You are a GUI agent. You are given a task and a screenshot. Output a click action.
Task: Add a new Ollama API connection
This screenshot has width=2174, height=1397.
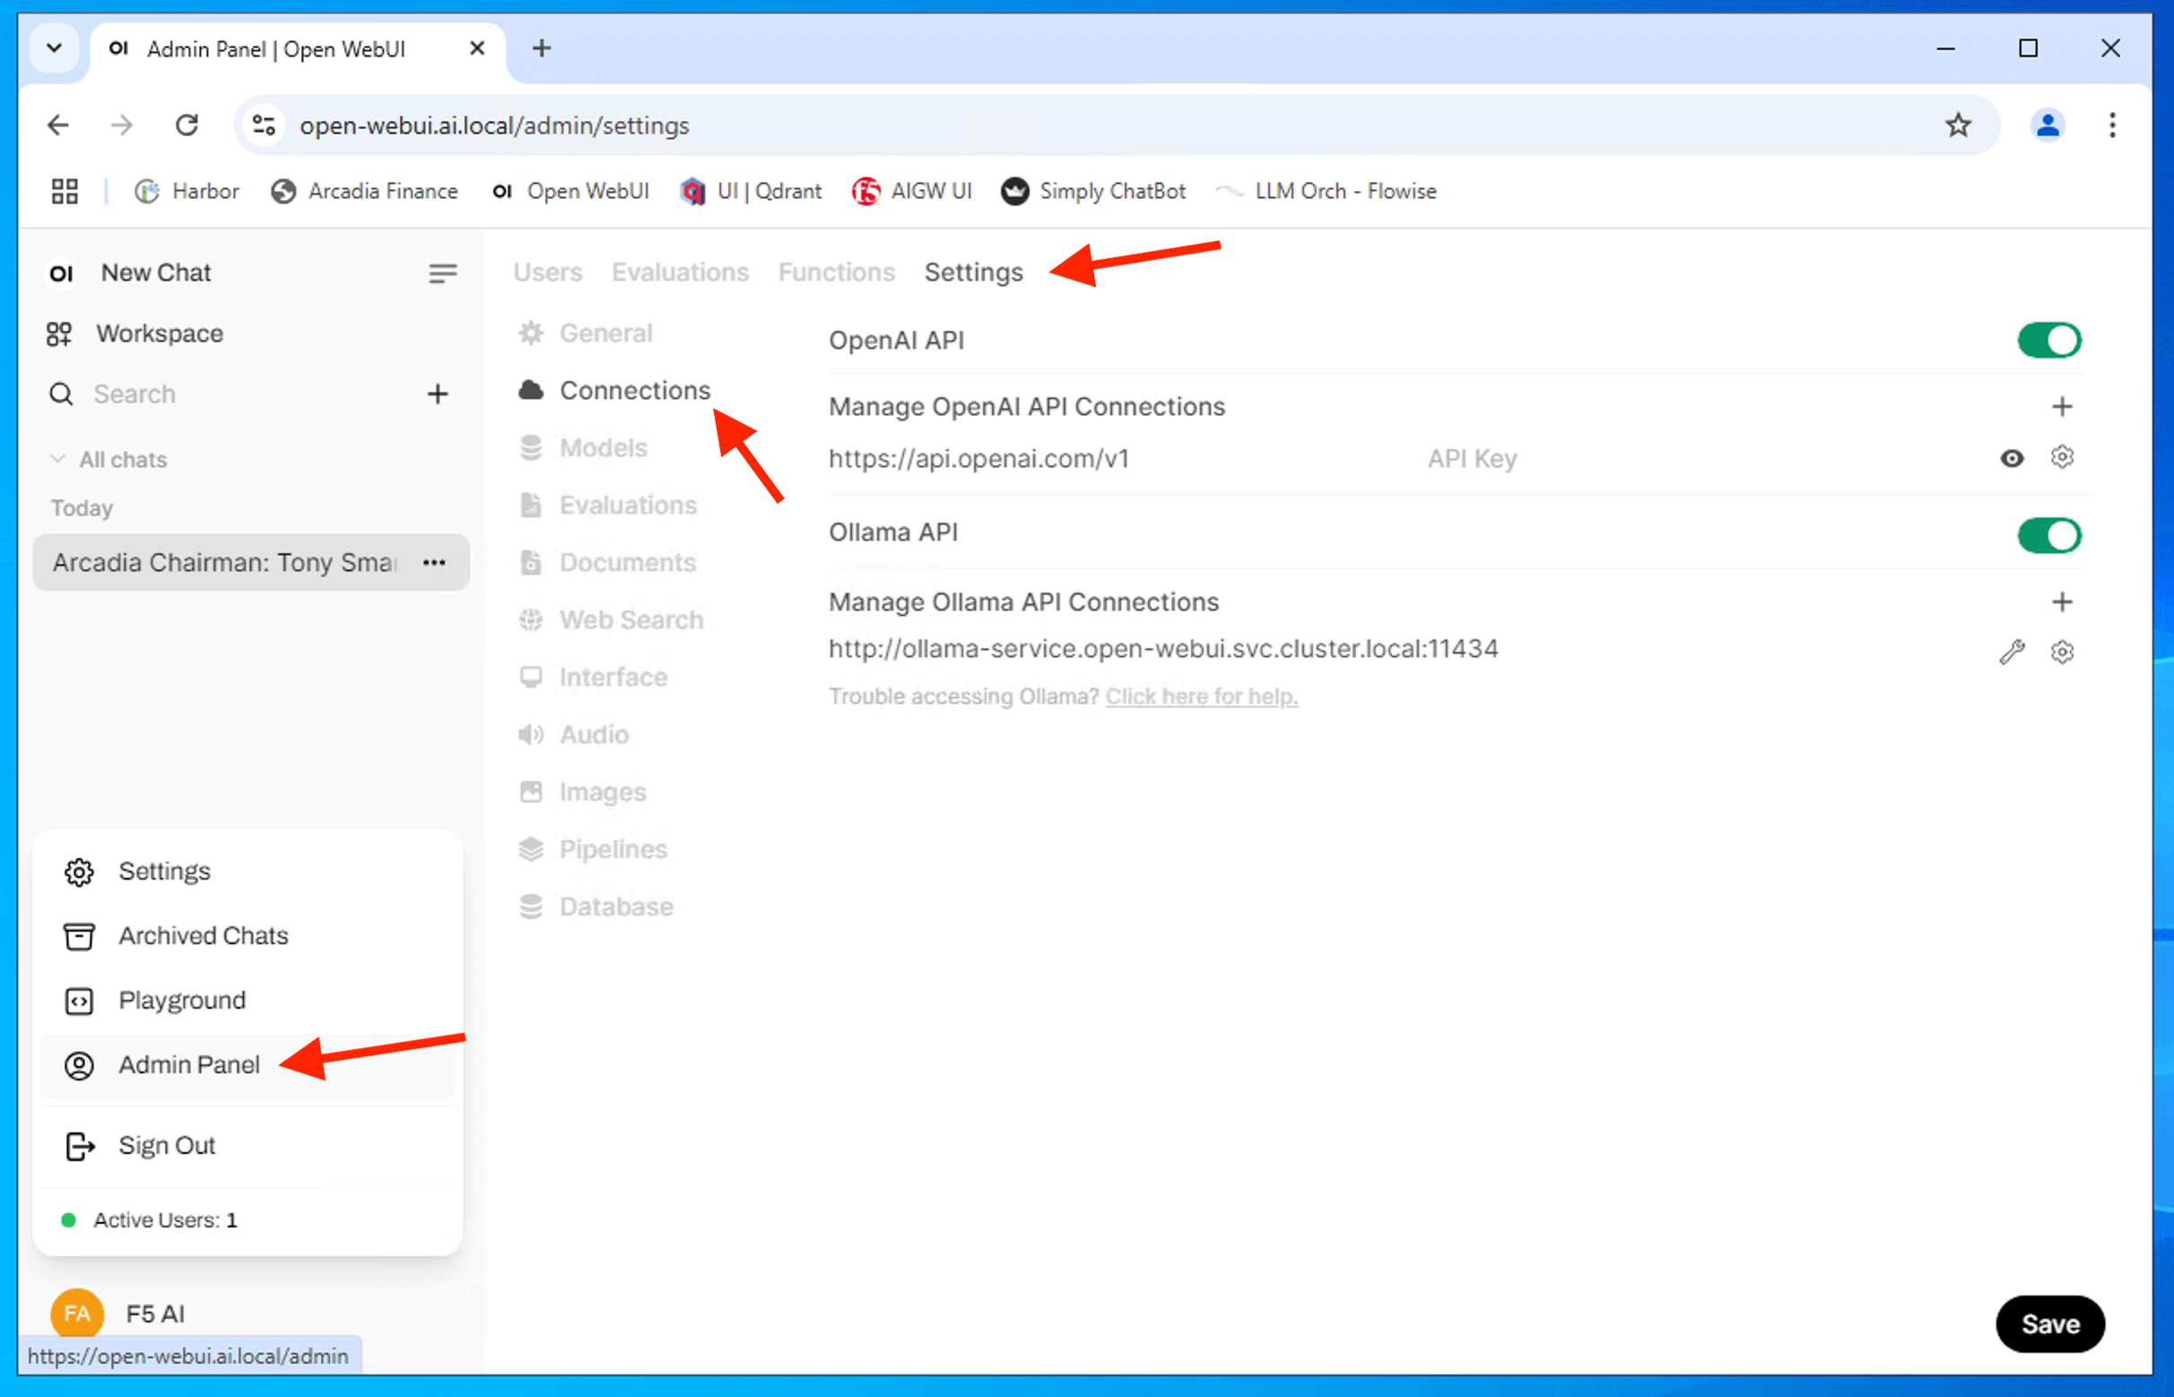pyautogui.click(x=2062, y=602)
